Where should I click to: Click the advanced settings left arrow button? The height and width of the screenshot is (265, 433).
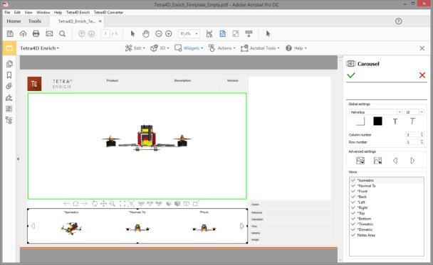click(395, 161)
